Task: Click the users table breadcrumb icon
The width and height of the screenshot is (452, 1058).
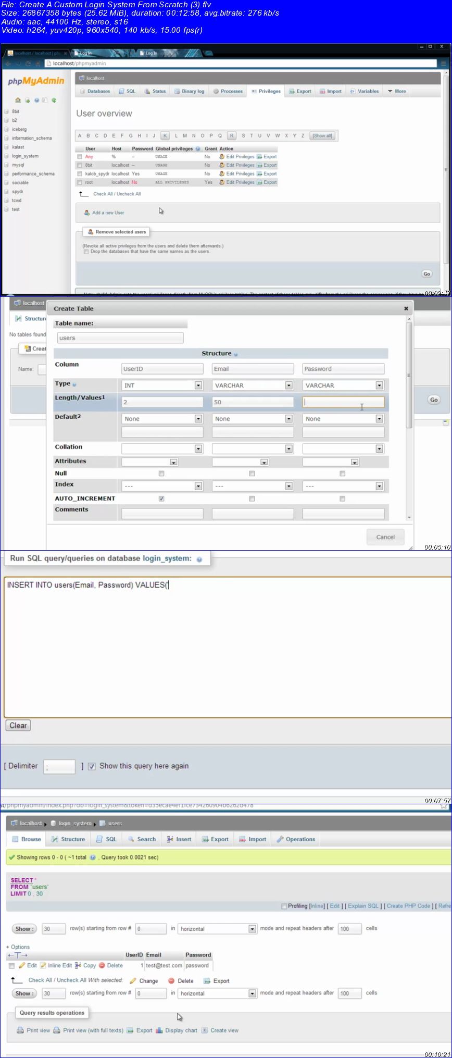Action: (x=103, y=824)
